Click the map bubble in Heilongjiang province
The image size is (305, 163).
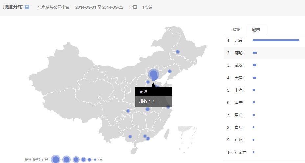[178, 52]
